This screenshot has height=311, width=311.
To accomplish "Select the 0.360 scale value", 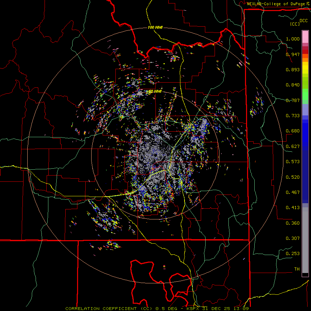I will point(293,223).
